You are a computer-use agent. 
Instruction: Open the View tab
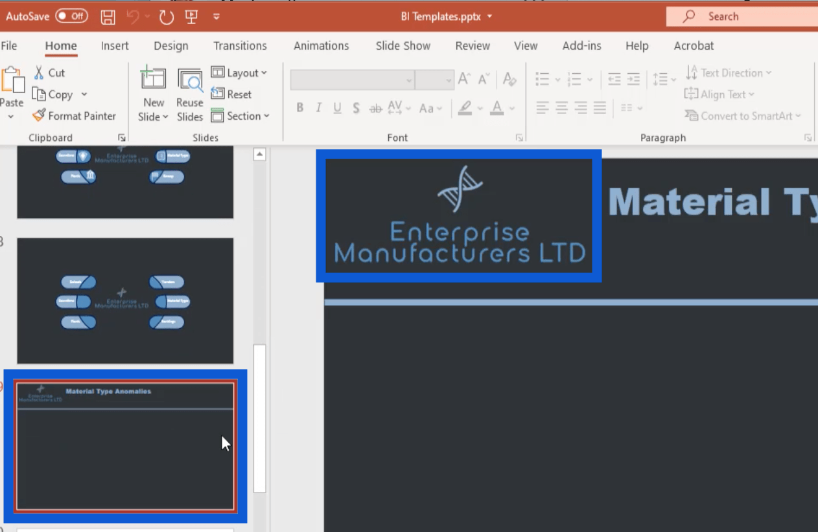526,46
